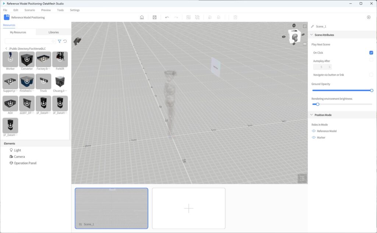
Task: Click the Home icon in the toolbar
Action: (x=142, y=17)
